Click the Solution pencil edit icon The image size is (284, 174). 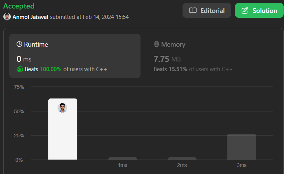[x=245, y=10]
